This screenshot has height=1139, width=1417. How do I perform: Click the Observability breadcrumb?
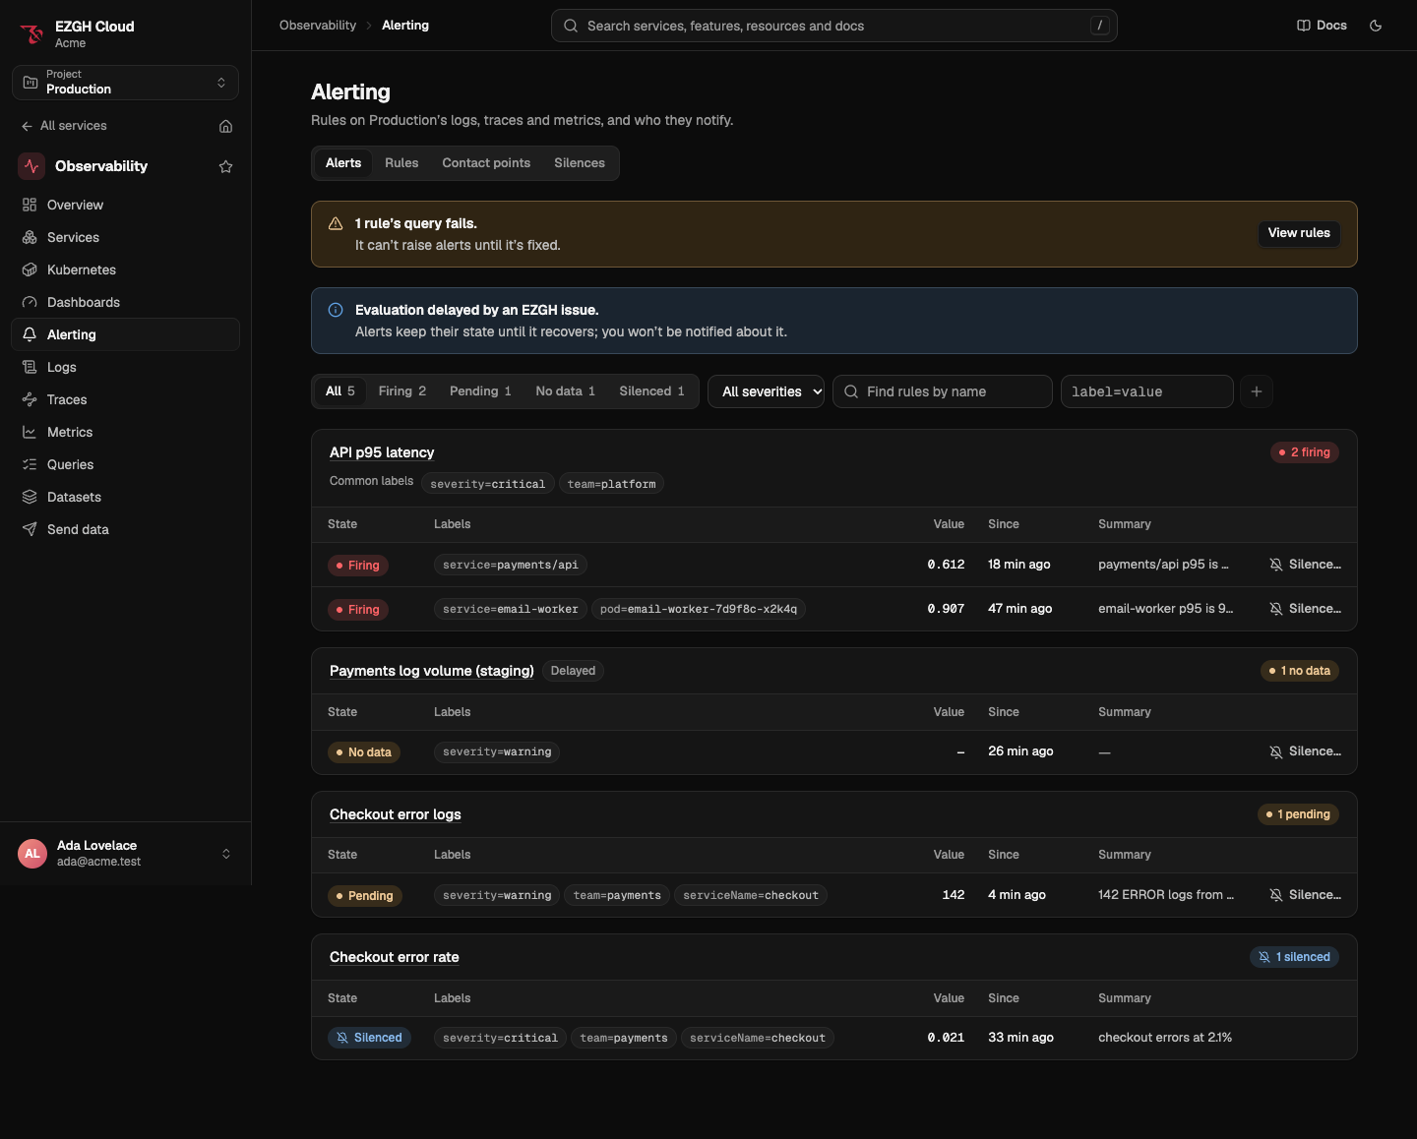click(x=318, y=26)
